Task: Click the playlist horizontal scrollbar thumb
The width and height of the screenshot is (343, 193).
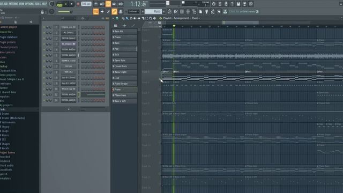Action: click(241, 23)
